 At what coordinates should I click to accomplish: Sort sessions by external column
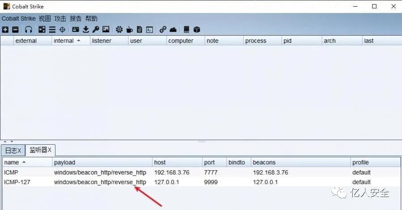pyautogui.click(x=33, y=41)
